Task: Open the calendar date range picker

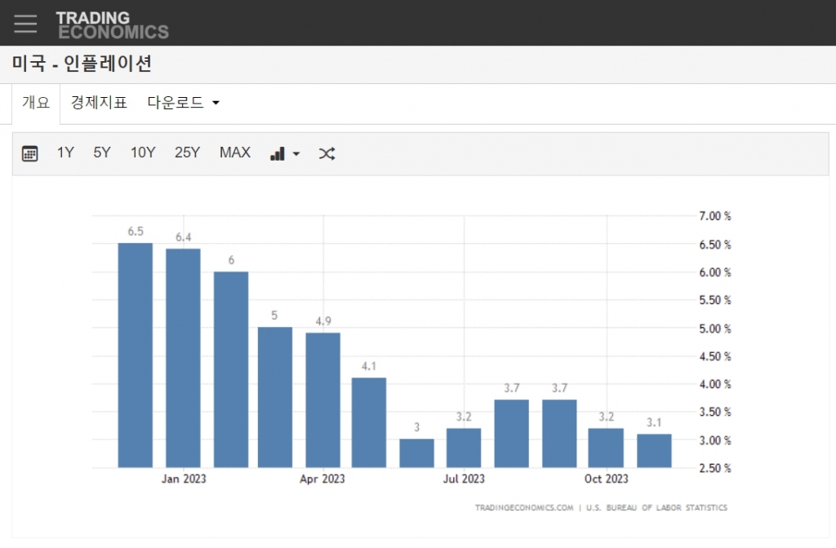Action: pyautogui.click(x=30, y=153)
